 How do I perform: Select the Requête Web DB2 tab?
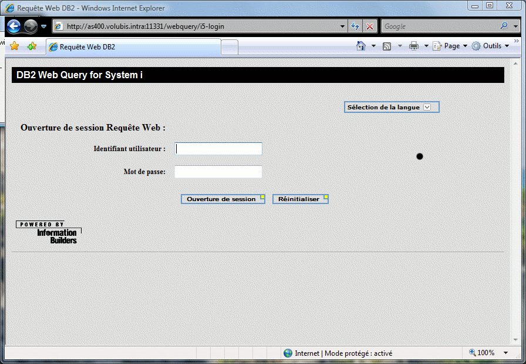coord(133,46)
